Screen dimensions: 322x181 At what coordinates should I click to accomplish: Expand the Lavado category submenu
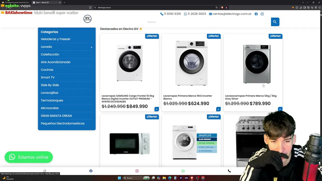pyautogui.click(x=92, y=47)
